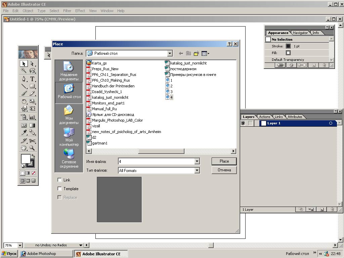This screenshot has height=258, width=344.
Task: Select the Symbol Sprayer tool
Action: (24, 117)
